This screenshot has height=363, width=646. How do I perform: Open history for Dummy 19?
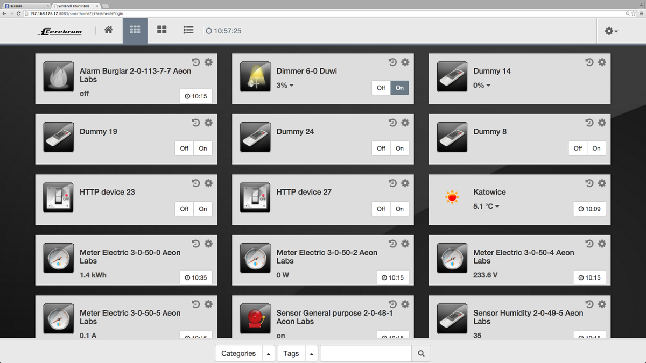coord(196,123)
